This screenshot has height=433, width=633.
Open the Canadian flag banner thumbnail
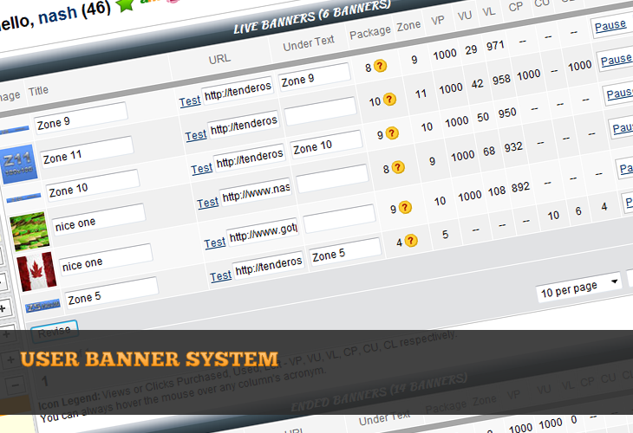click(x=36, y=271)
